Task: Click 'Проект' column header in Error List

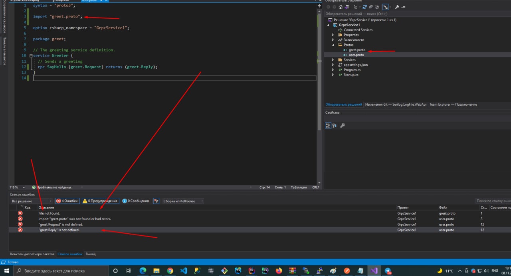Action: (403, 207)
